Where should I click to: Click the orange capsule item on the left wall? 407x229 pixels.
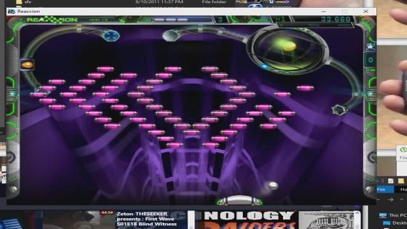pyautogui.click(x=27, y=65)
